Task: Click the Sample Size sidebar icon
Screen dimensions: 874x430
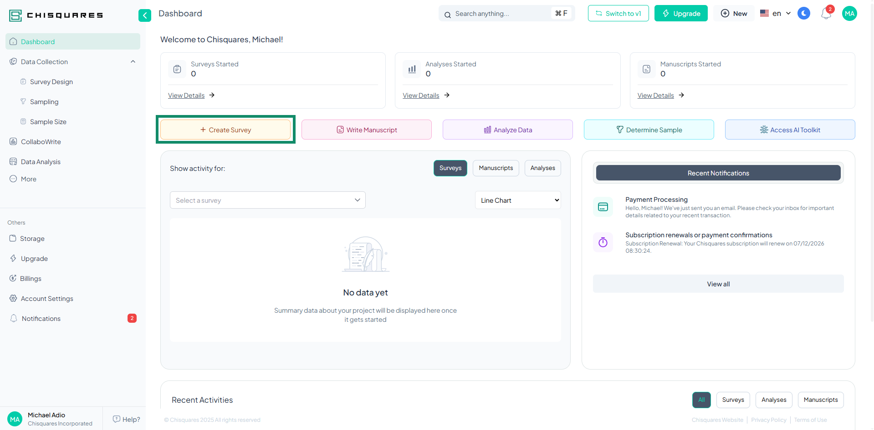Action: pos(23,121)
